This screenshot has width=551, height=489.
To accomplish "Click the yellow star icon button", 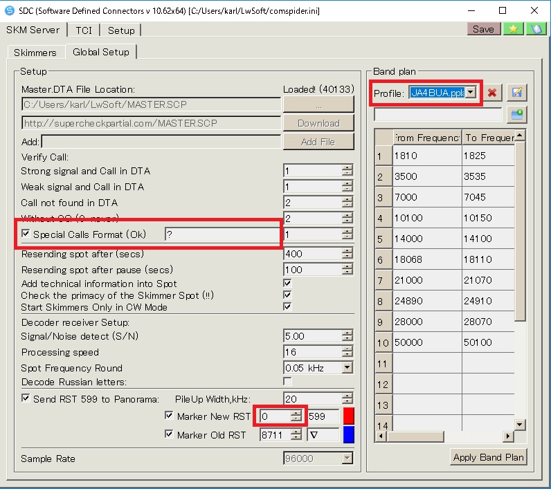I will pyautogui.click(x=513, y=29).
